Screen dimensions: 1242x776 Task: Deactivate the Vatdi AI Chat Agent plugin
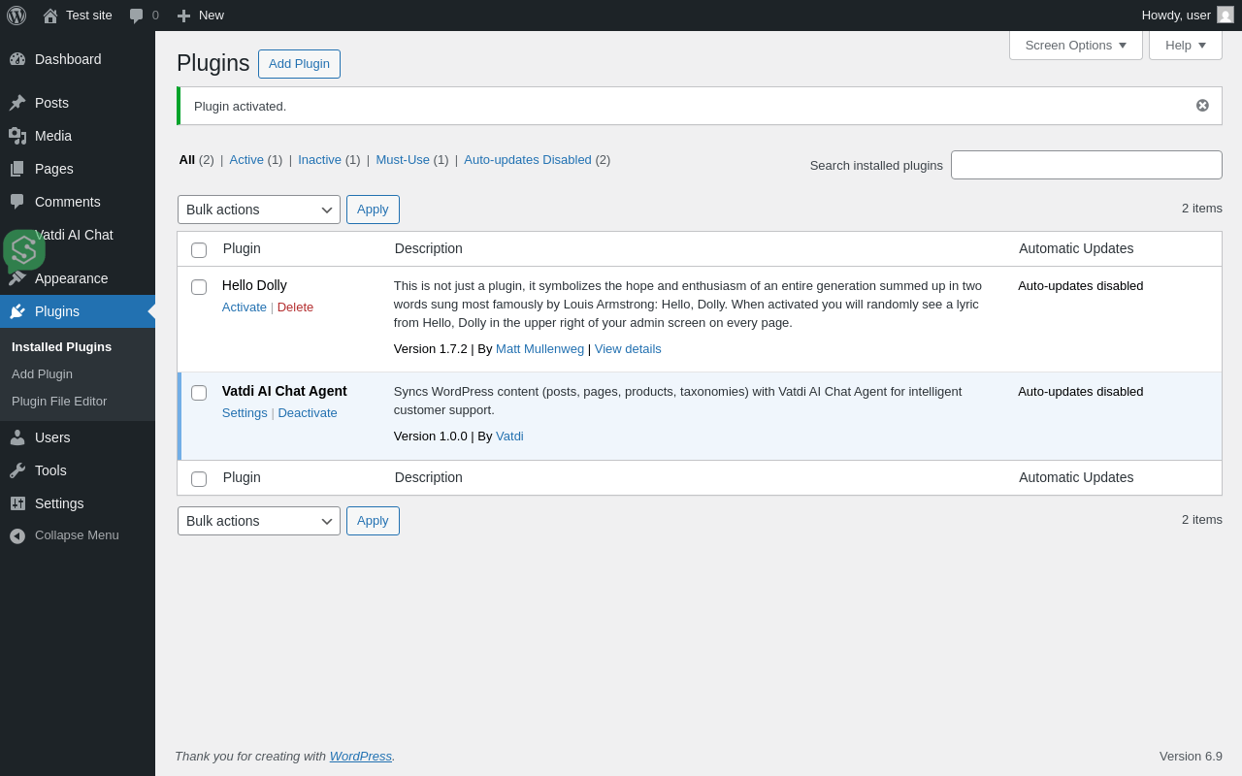308,412
